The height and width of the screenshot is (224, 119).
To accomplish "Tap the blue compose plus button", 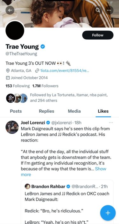I will (108, 213).
